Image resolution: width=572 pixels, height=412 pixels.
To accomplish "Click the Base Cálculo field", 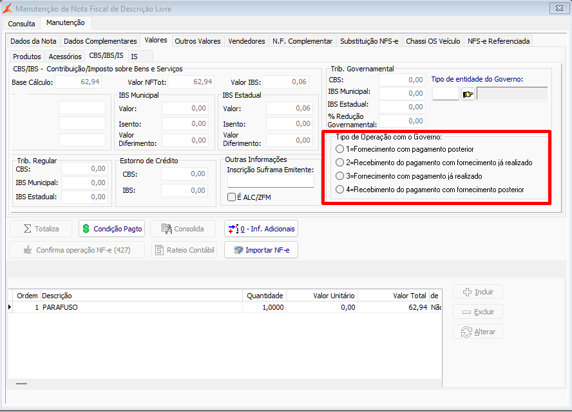I will point(78,82).
